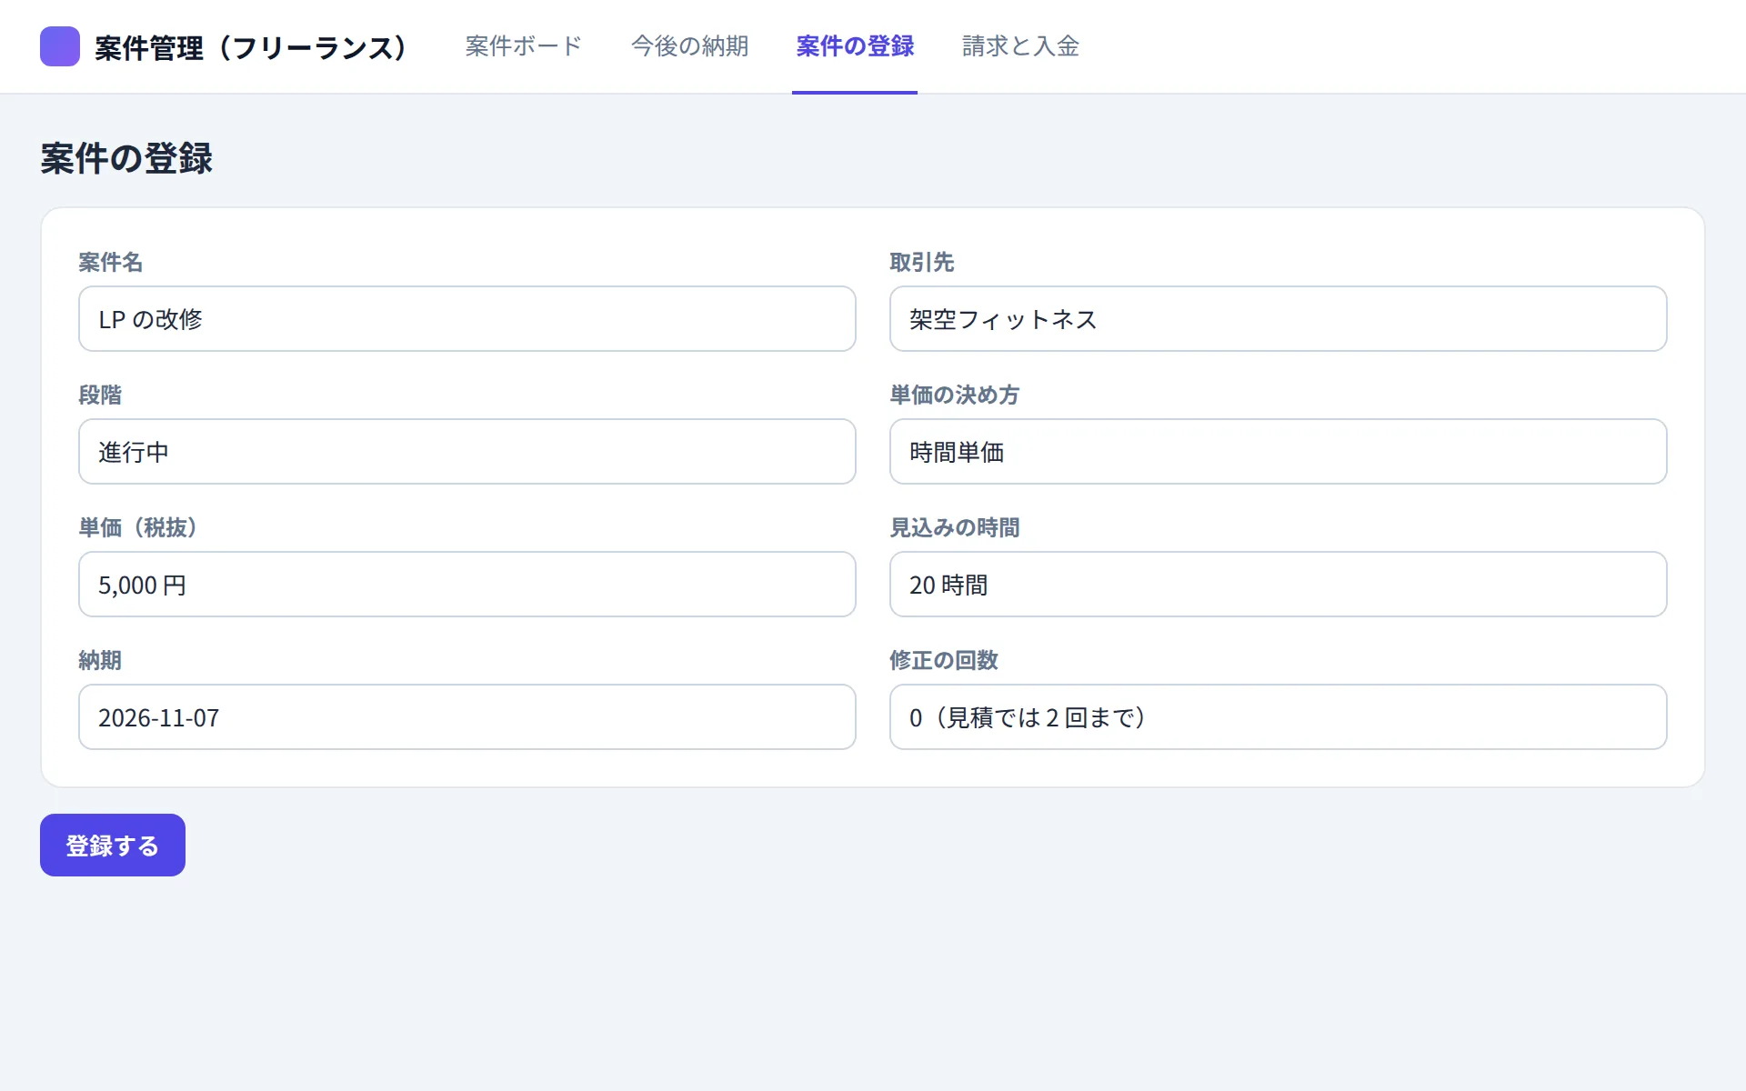1746x1091 pixels.
Task: Open the 単価の決め方 field showing 時間単価
Action: [1278, 452]
